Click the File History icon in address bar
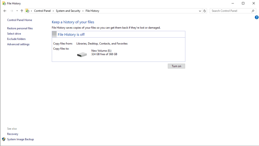259x146 pixels. 27,11
